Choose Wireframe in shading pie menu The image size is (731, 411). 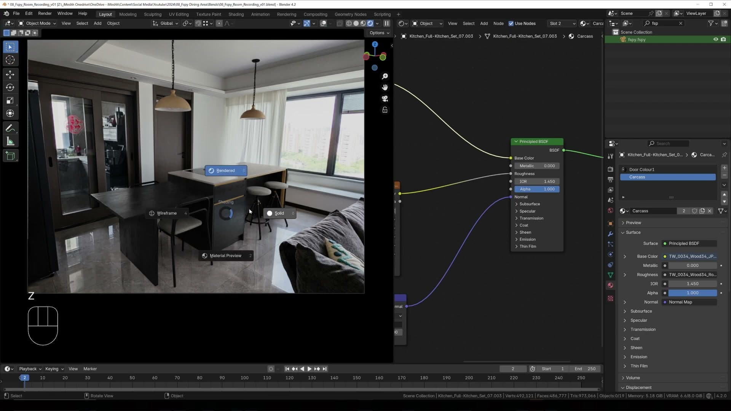[168, 213]
